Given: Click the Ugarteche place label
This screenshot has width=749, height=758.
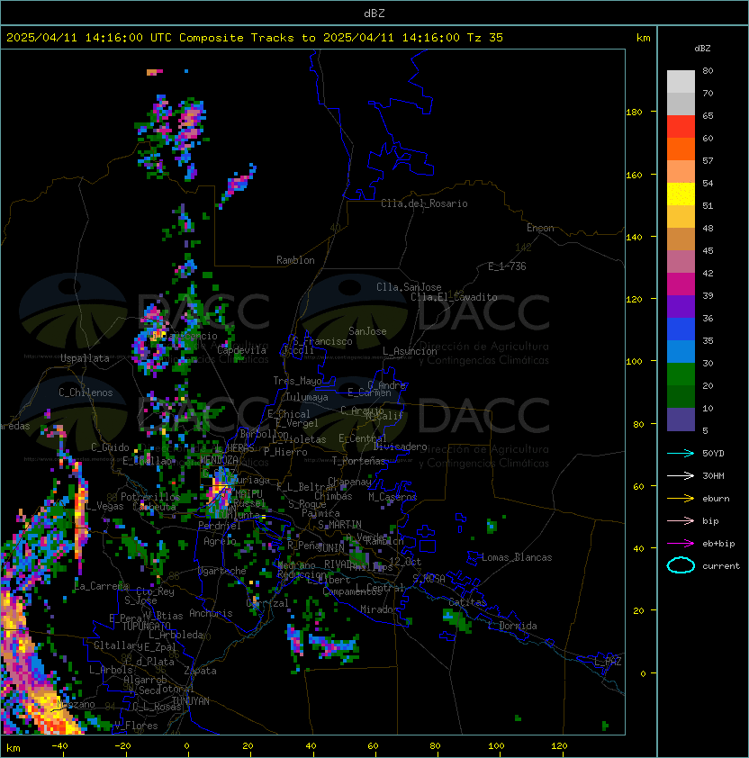Looking at the screenshot, I should tap(222, 571).
